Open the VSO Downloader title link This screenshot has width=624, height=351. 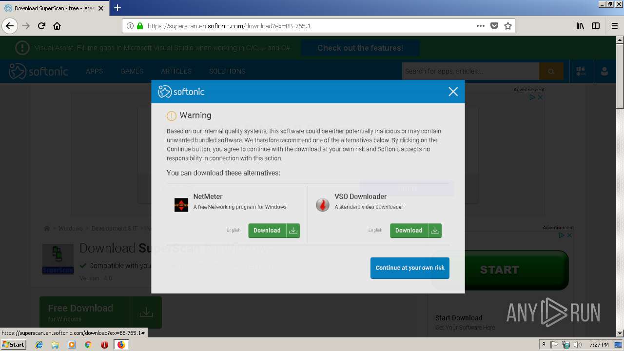[360, 196]
